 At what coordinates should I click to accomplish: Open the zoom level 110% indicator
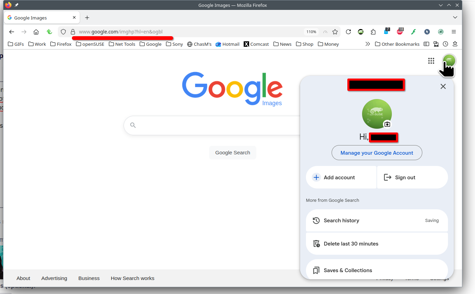311,32
